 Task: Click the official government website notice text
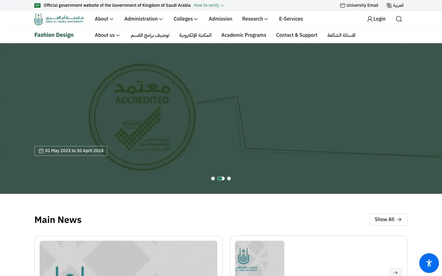117,6
